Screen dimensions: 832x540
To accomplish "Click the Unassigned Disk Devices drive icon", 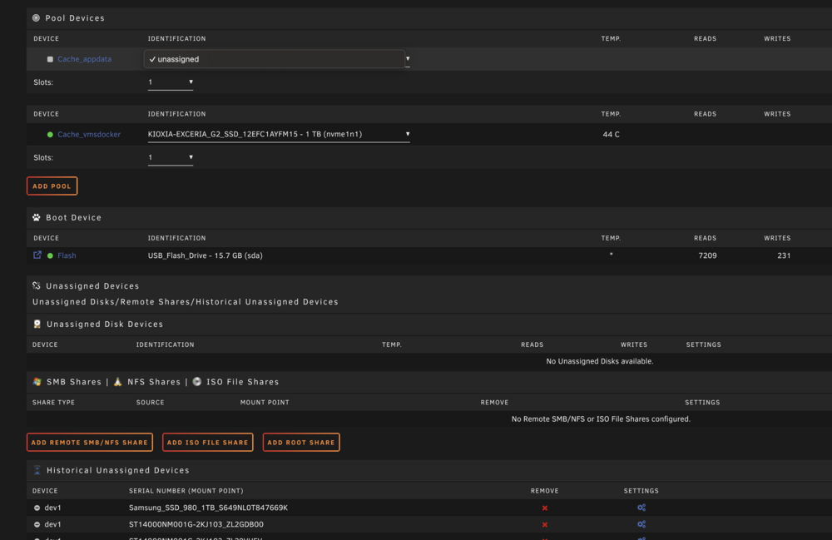I will 37,324.
